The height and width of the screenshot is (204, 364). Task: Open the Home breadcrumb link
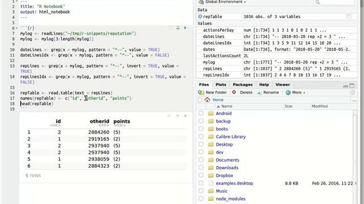coord(218,100)
